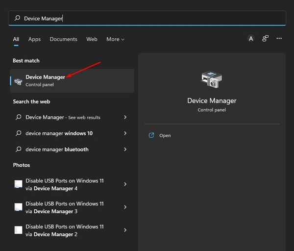This screenshot has height=251, width=294.
Task: Select 'device manager windows 10' web suggestion
Action: click(x=72, y=133)
